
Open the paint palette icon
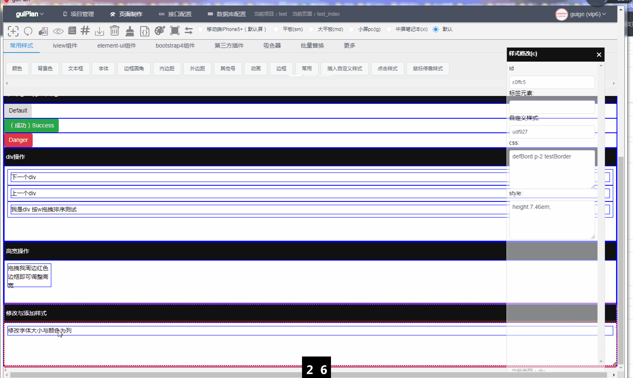pos(160,31)
